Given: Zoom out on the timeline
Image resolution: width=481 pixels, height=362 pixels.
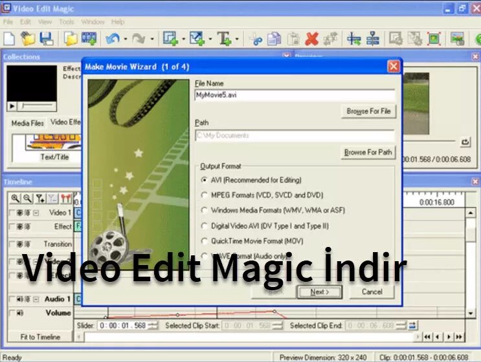Looking at the screenshot, I should [x=27, y=198].
